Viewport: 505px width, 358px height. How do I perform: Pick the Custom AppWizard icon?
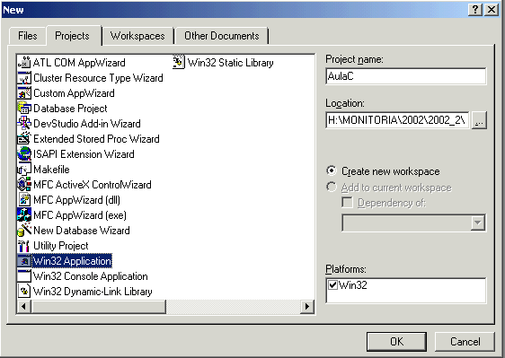pyautogui.click(x=24, y=93)
